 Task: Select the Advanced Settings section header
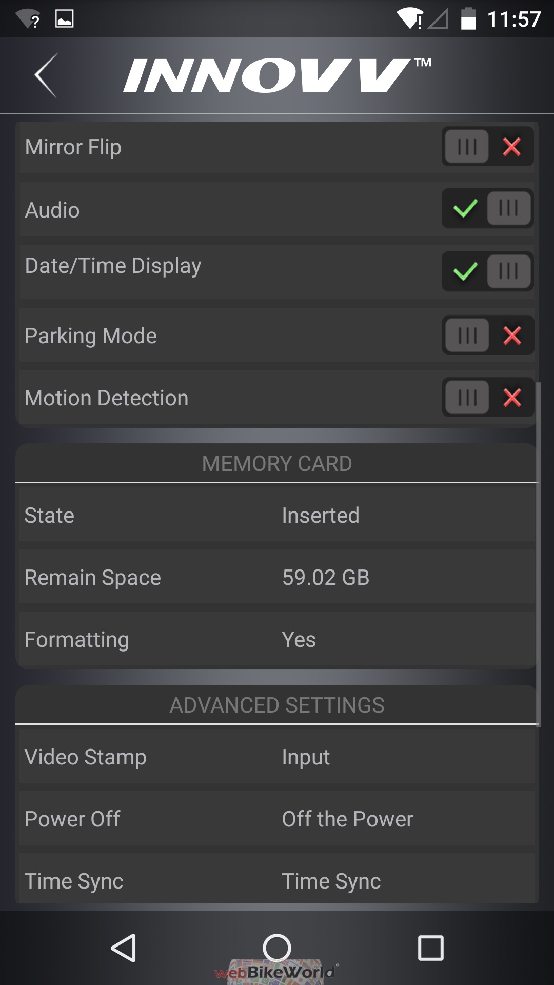tap(277, 705)
